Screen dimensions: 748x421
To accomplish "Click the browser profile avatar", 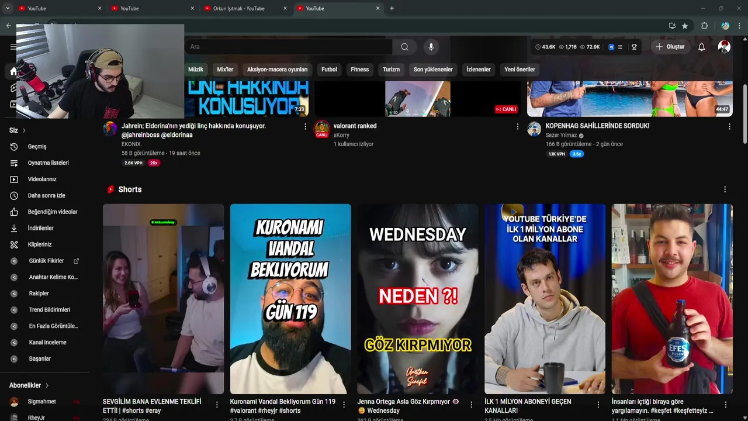I will pos(725,26).
